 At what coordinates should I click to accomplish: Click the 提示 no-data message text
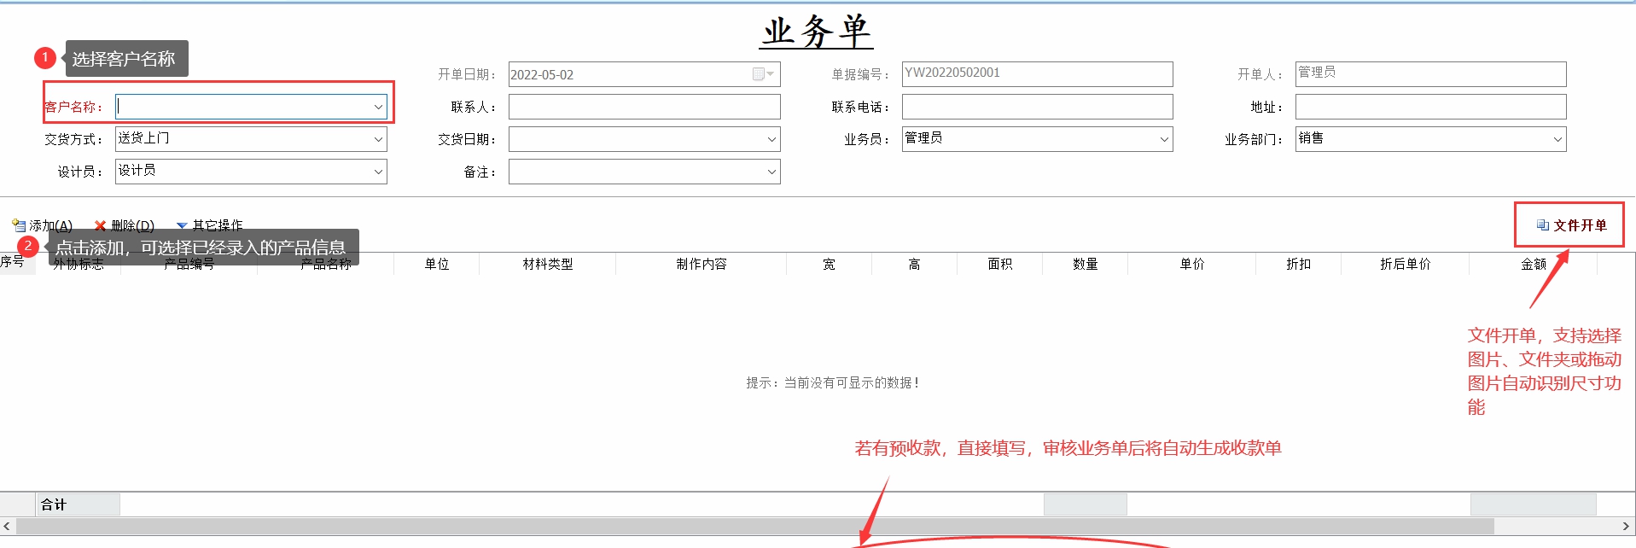tap(833, 382)
